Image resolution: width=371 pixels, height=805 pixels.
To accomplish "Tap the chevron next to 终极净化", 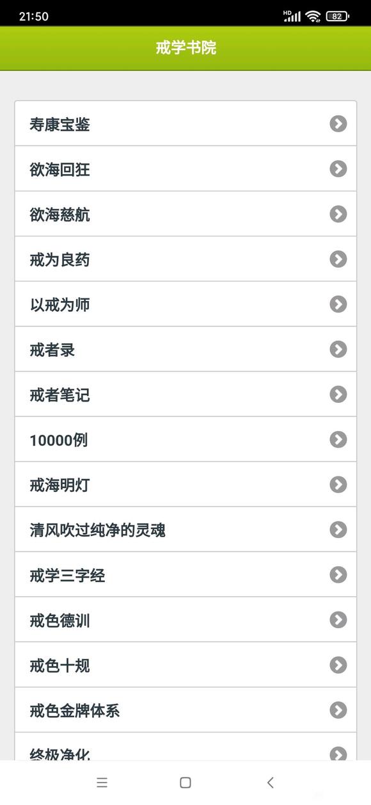I will click(x=338, y=753).
